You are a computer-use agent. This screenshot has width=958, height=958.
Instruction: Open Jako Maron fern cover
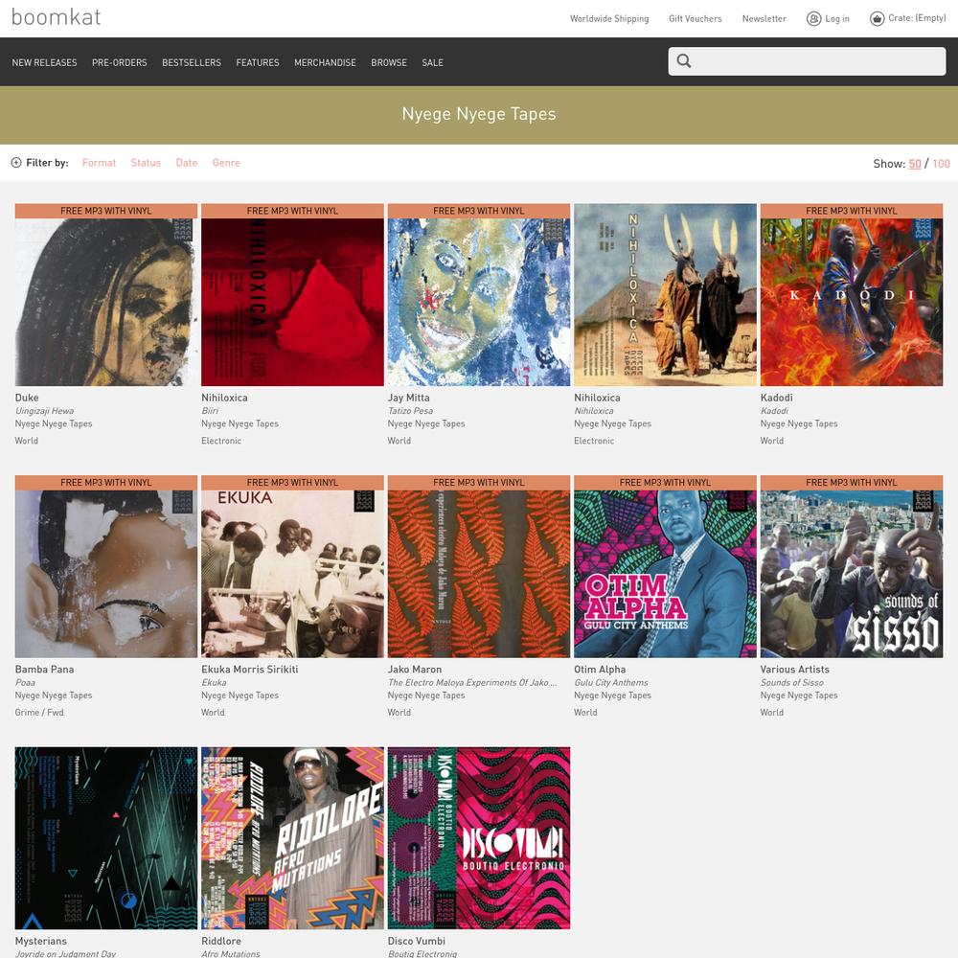(x=479, y=566)
